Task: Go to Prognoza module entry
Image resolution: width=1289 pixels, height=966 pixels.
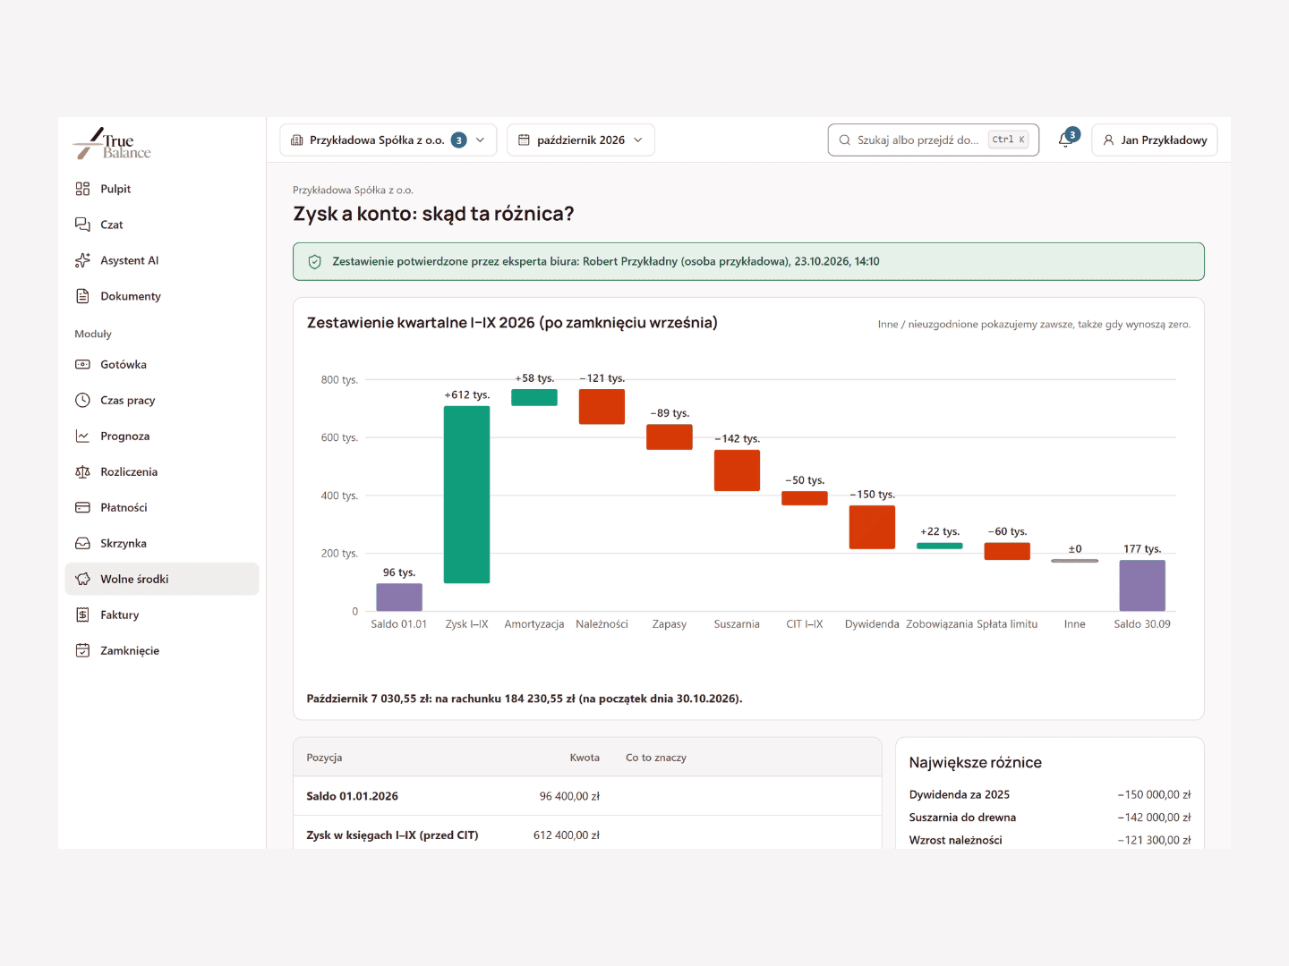Action: click(162, 436)
